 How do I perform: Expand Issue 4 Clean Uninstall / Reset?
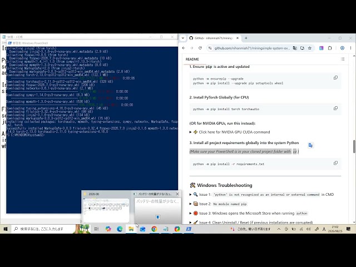click(x=251, y=222)
